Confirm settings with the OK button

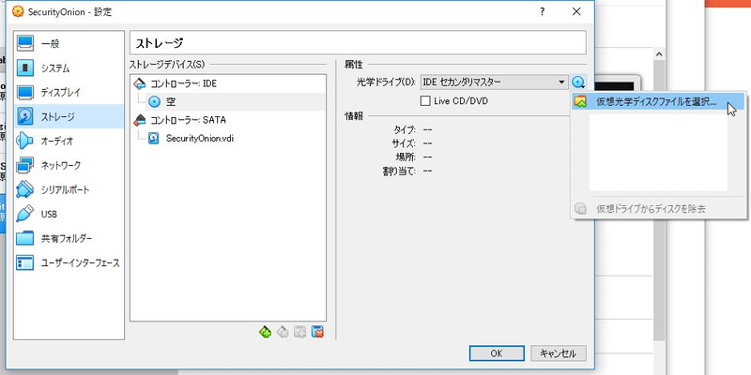click(497, 353)
